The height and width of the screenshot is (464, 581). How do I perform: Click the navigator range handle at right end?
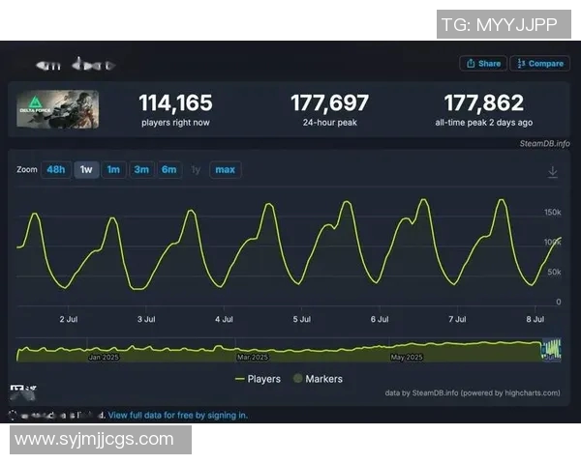point(560,350)
